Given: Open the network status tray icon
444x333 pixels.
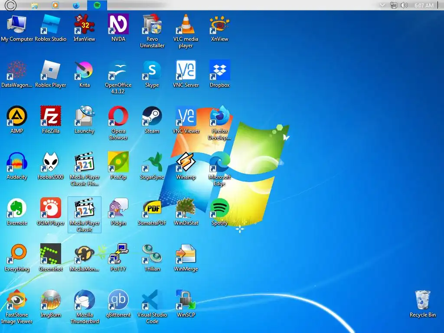Looking at the screenshot, I should 394,5.
